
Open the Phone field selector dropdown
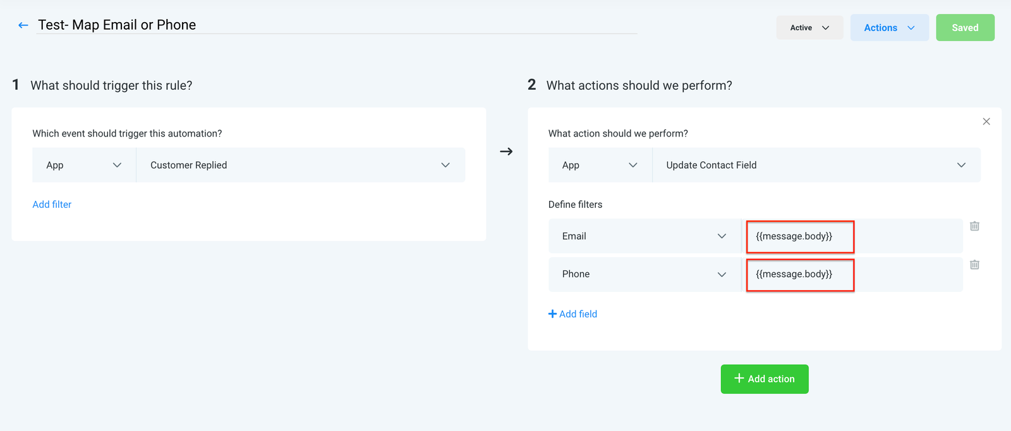[x=644, y=274]
